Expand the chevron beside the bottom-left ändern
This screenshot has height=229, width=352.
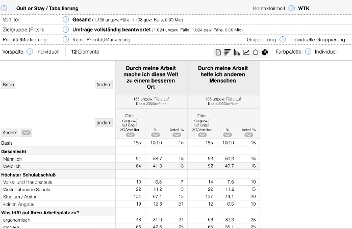coord(26,133)
